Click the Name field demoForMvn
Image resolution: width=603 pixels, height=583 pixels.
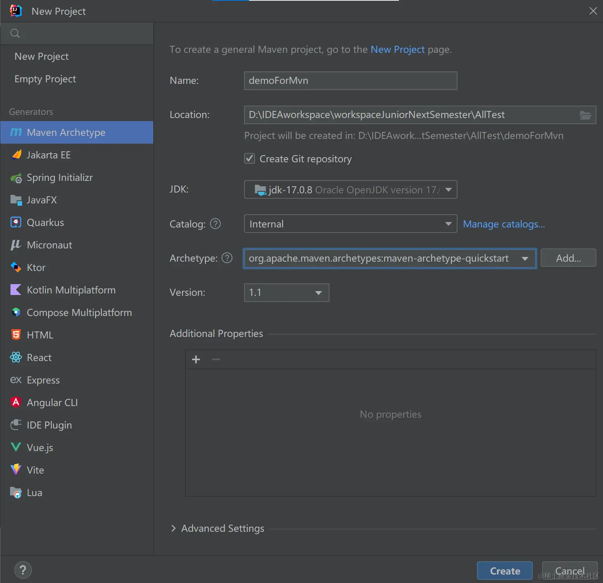tap(350, 81)
